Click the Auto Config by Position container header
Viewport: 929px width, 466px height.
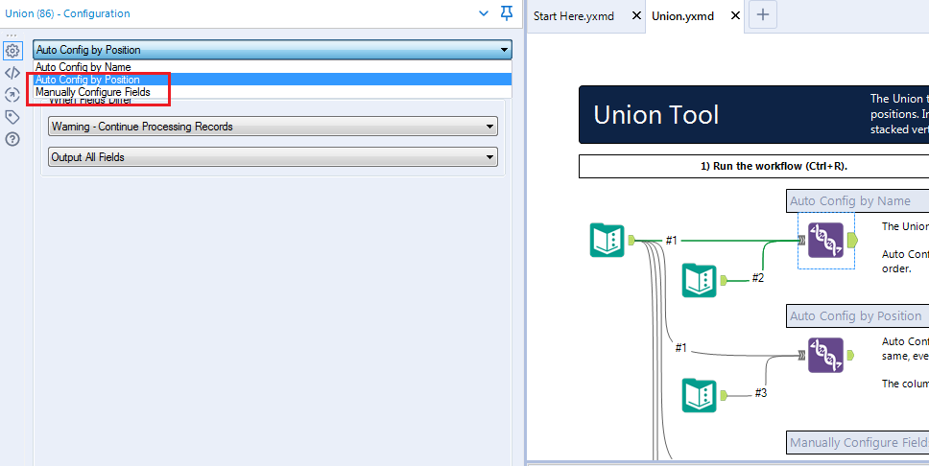tap(857, 316)
